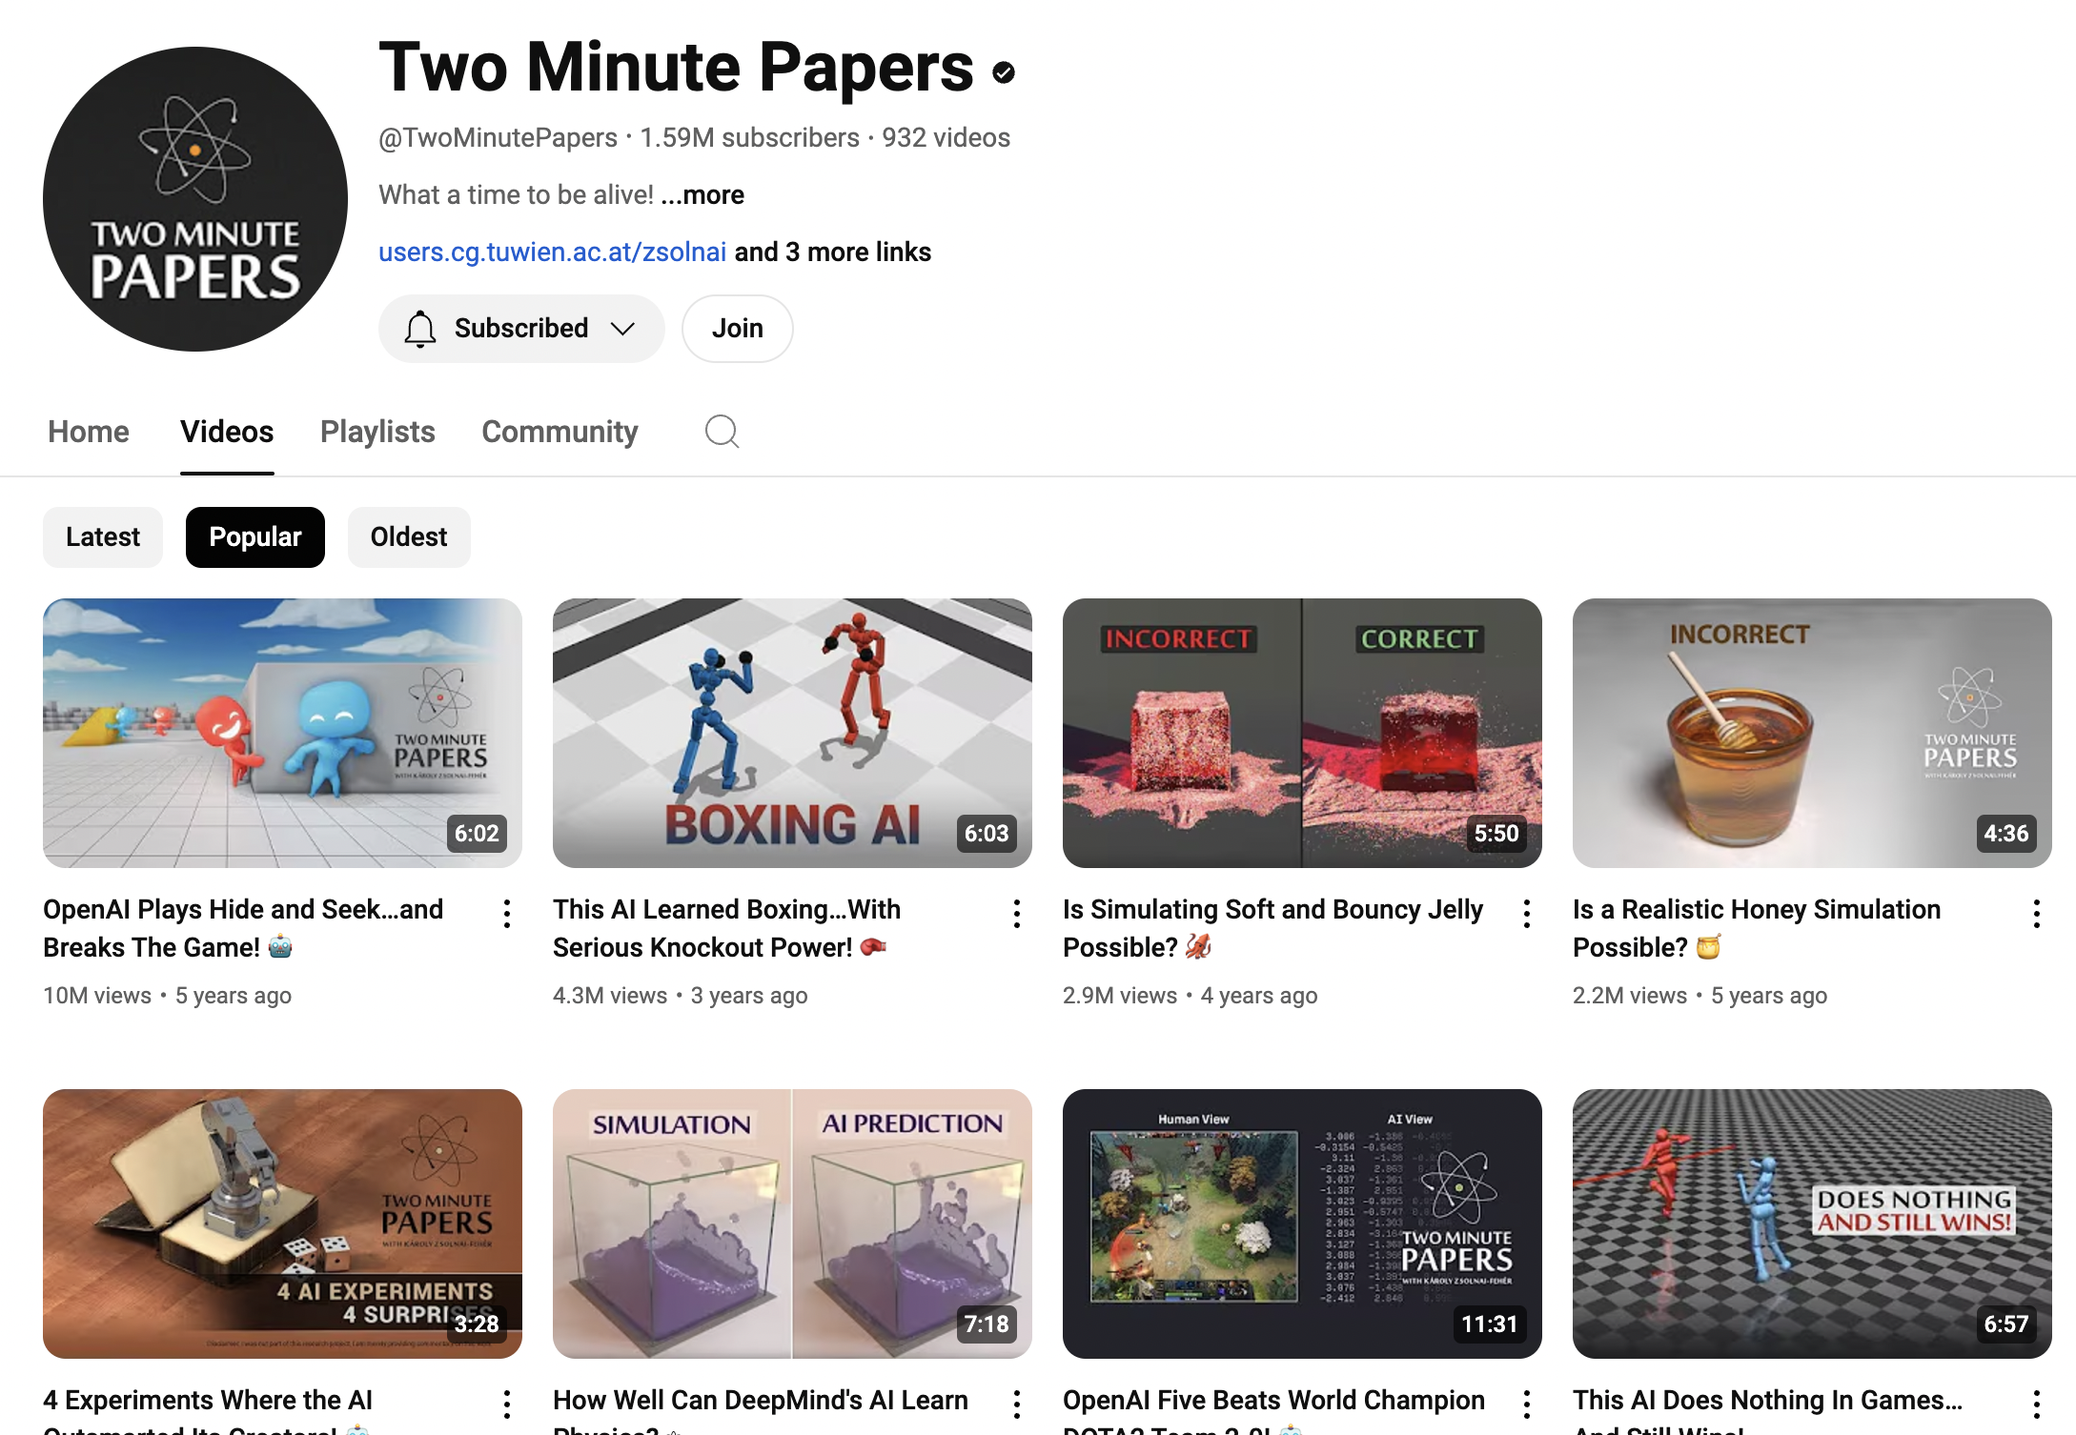The width and height of the screenshot is (2076, 1435).
Task: Click the 'Two Minute Papers' channel title
Action: [677, 68]
